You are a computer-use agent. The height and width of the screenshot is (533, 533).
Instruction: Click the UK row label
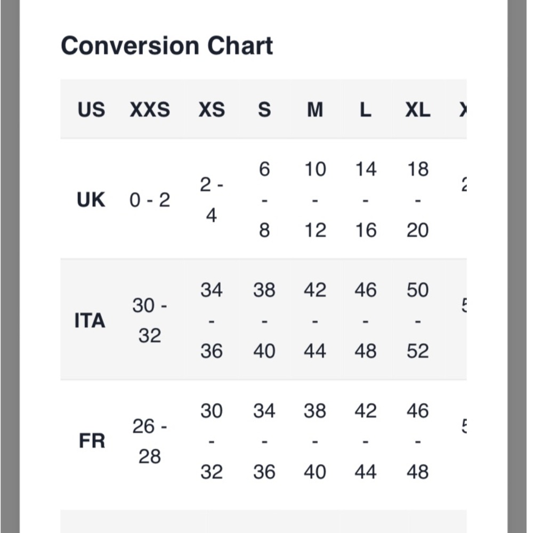point(91,199)
